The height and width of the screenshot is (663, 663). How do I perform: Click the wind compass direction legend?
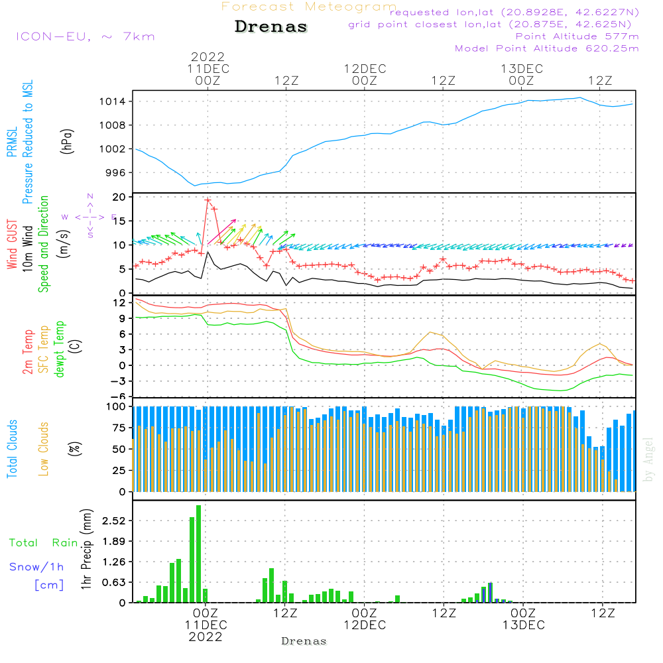point(90,216)
